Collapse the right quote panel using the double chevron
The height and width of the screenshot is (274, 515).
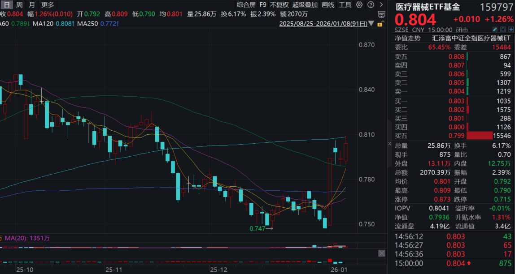389,144
